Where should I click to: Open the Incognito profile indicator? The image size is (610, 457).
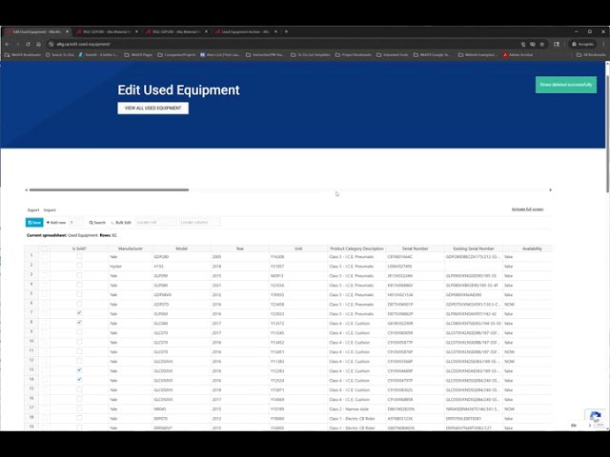[x=582, y=45]
